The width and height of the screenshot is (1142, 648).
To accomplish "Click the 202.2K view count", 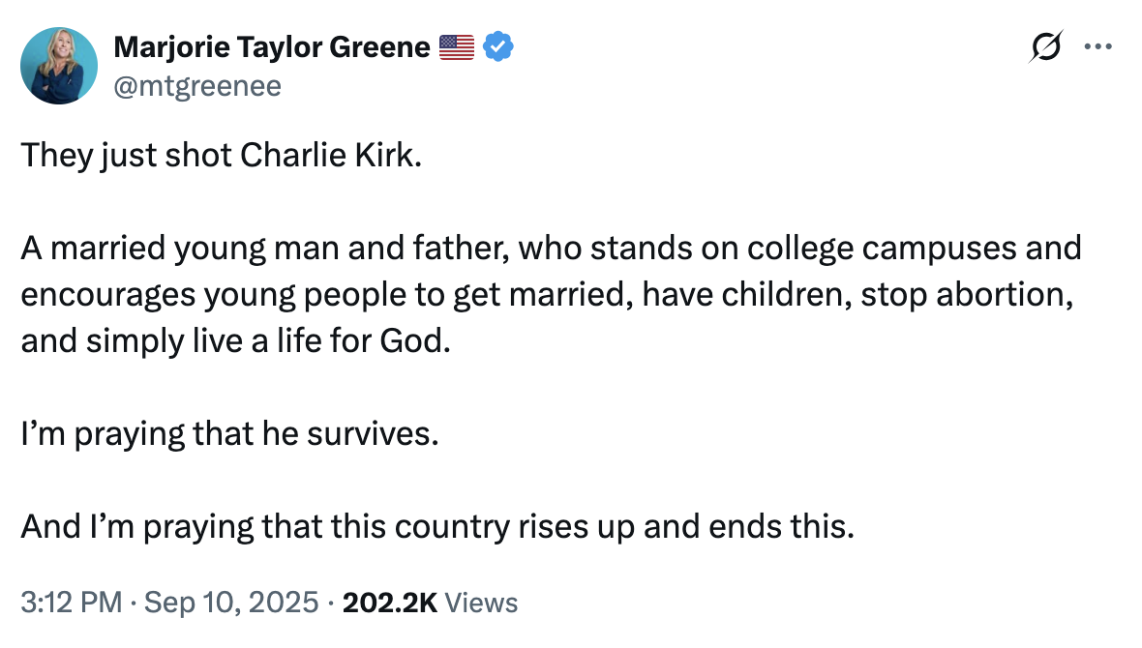I will [x=390, y=603].
